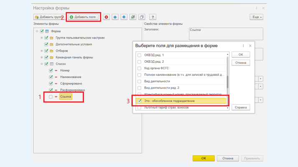The height and width of the screenshot is (167, 298).
Task: Uncheck 'Это - обособленное подразделение' checkbox
Action: coord(139,101)
